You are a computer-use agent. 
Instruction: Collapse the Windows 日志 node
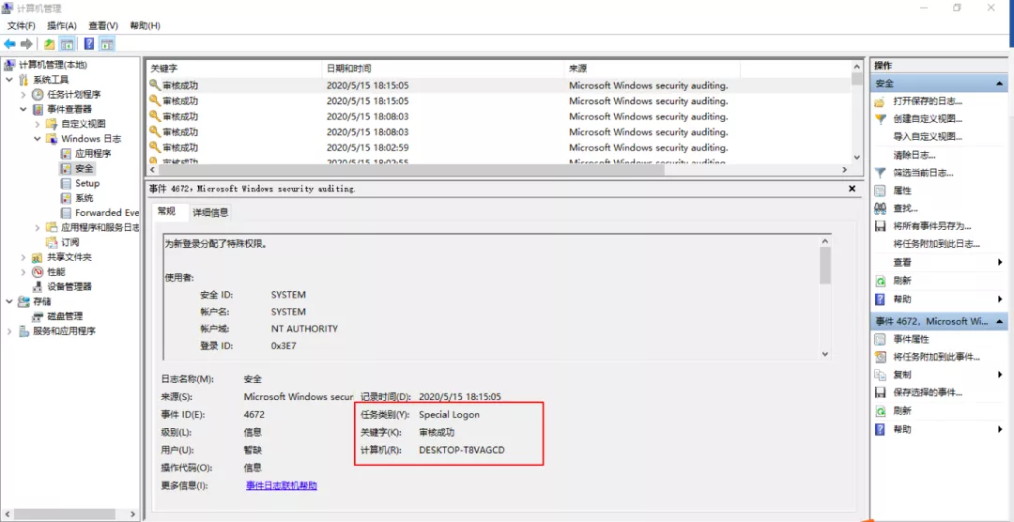(38, 138)
